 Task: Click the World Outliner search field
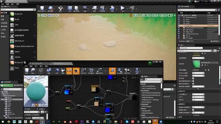click(197, 10)
